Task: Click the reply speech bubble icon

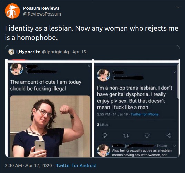Action: pyautogui.click(x=105, y=135)
